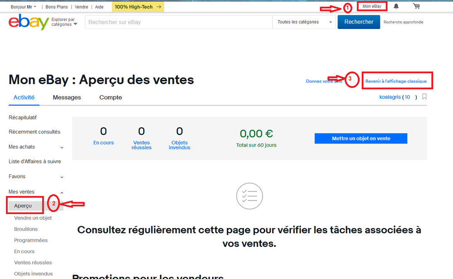The width and height of the screenshot is (453, 279).
Task: Select Vendre un objet in sidebar
Action: (33, 218)
